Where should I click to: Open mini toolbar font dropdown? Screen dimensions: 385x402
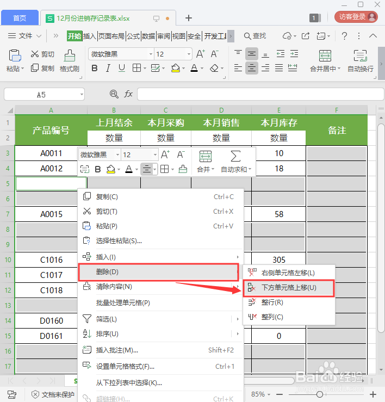(x=117, y=155)
